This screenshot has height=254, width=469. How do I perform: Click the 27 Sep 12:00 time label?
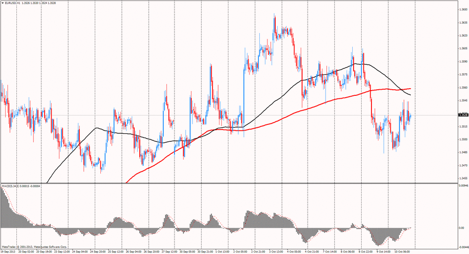coord(169,252)
